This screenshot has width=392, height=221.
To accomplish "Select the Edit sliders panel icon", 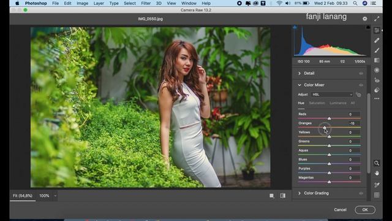I will coord(377,30).
